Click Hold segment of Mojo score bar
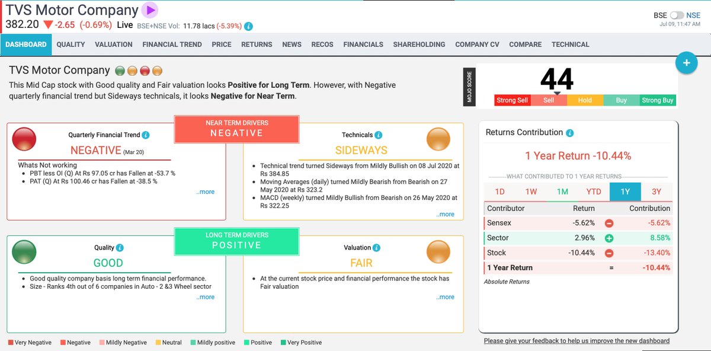 [x=585, y=100]
